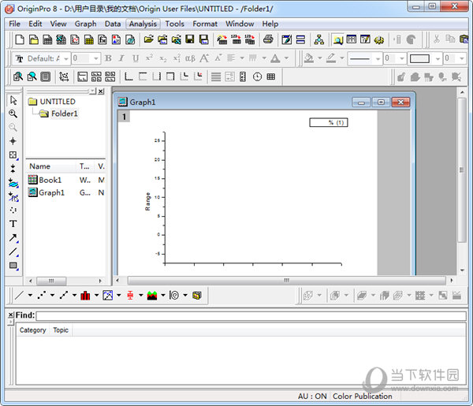Open the Graph menu
This screenshot has height=406, width=473.
(86, 24)
